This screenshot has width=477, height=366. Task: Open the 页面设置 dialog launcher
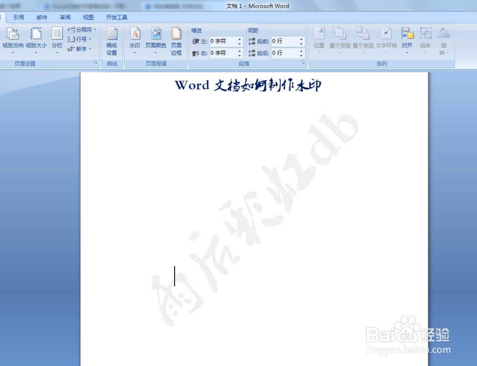95,63
